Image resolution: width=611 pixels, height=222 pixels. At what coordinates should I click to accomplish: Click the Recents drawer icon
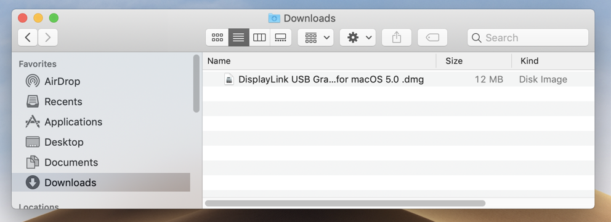coord(33,101)
